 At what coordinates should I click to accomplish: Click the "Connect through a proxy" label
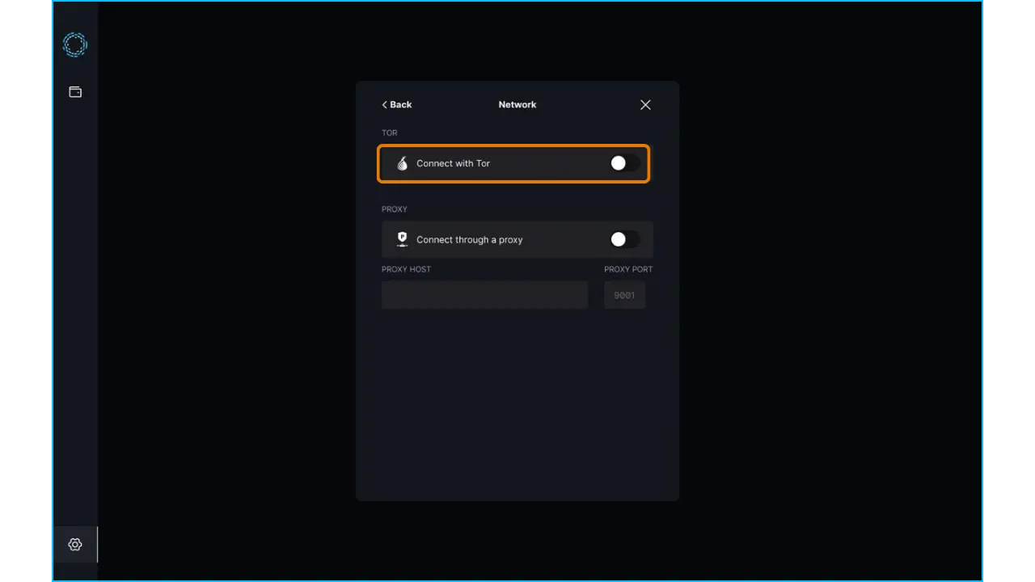pyautogui.click(x=469, y=240)
